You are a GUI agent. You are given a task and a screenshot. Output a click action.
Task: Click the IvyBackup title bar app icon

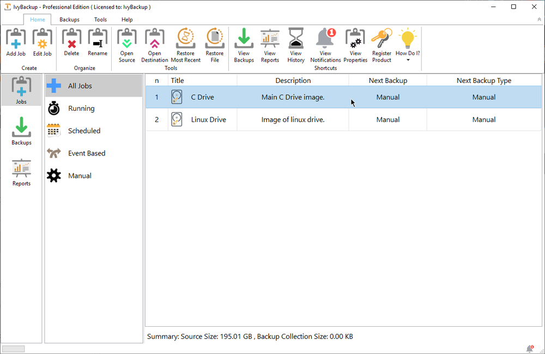coord(7,7)
